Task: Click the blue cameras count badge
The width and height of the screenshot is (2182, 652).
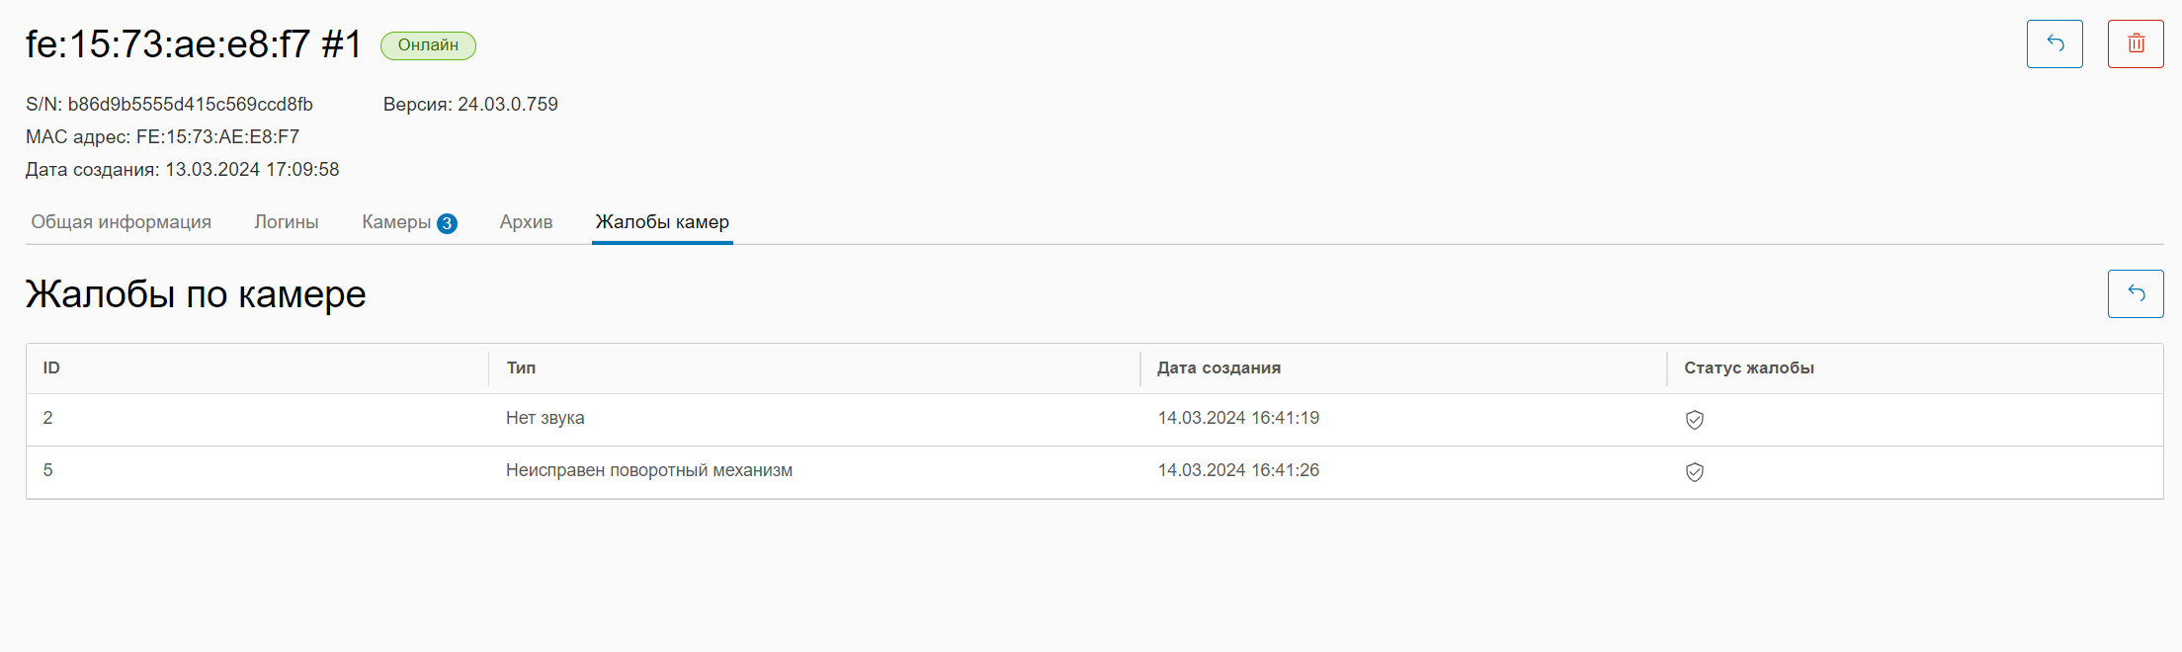Action: click(x=447, y=223)
